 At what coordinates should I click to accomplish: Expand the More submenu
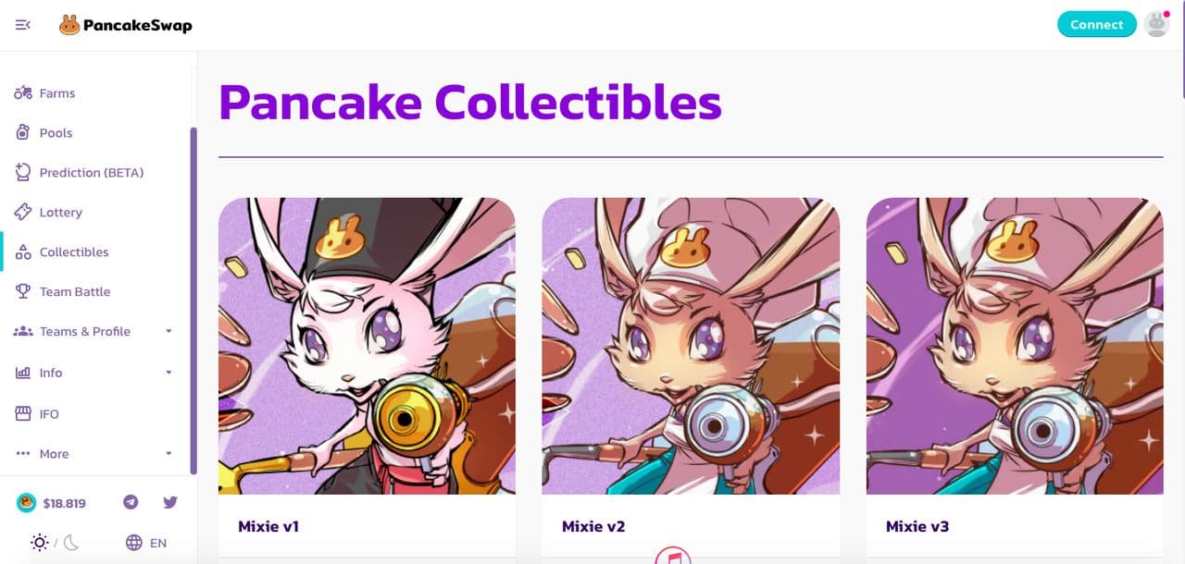pos(168,454)
